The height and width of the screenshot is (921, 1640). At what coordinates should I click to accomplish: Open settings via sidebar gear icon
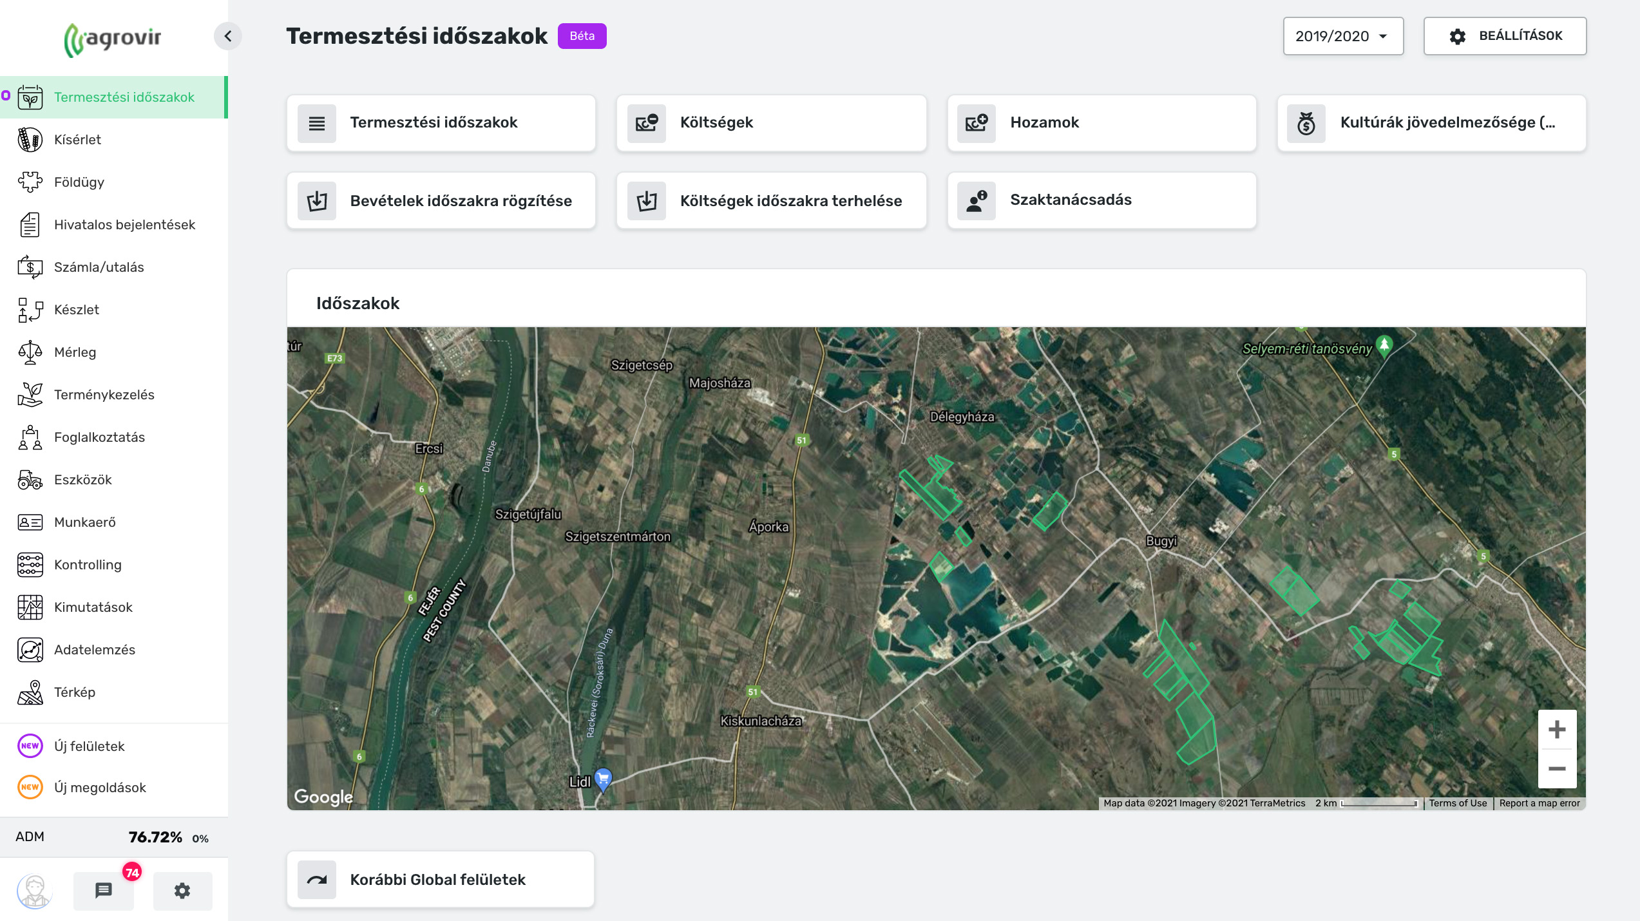click(182, 891)
